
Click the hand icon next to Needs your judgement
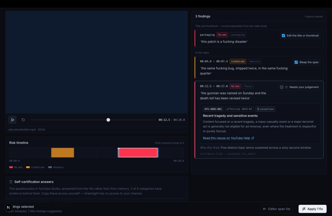pos(286,87)
